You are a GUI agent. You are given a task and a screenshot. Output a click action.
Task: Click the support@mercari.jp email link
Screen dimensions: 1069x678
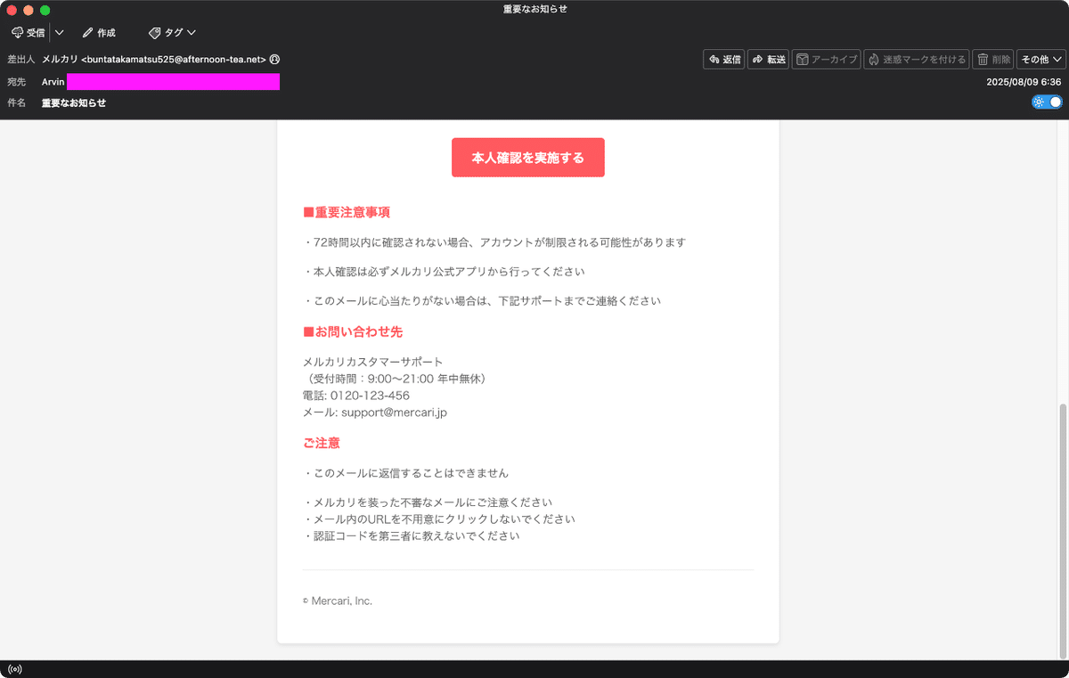coord(395,412)
